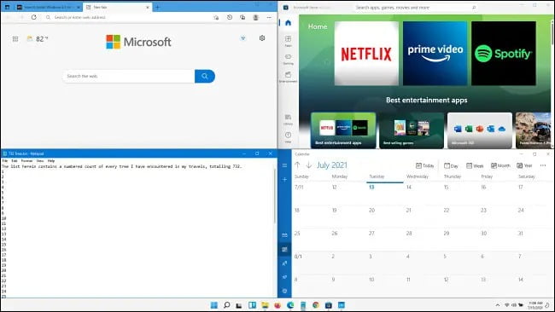The image size is (555, 312).
Task: Click the Edge address bar
Action: [129, 17]
